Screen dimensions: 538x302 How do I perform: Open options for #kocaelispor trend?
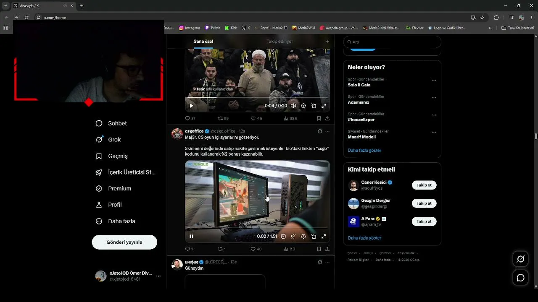click(x=434, y=115)
